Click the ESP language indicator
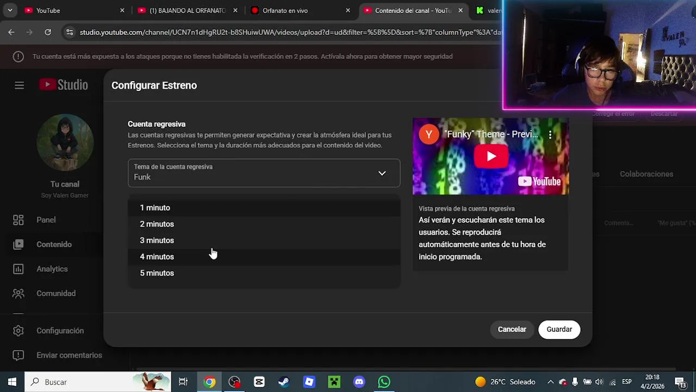 626,382
